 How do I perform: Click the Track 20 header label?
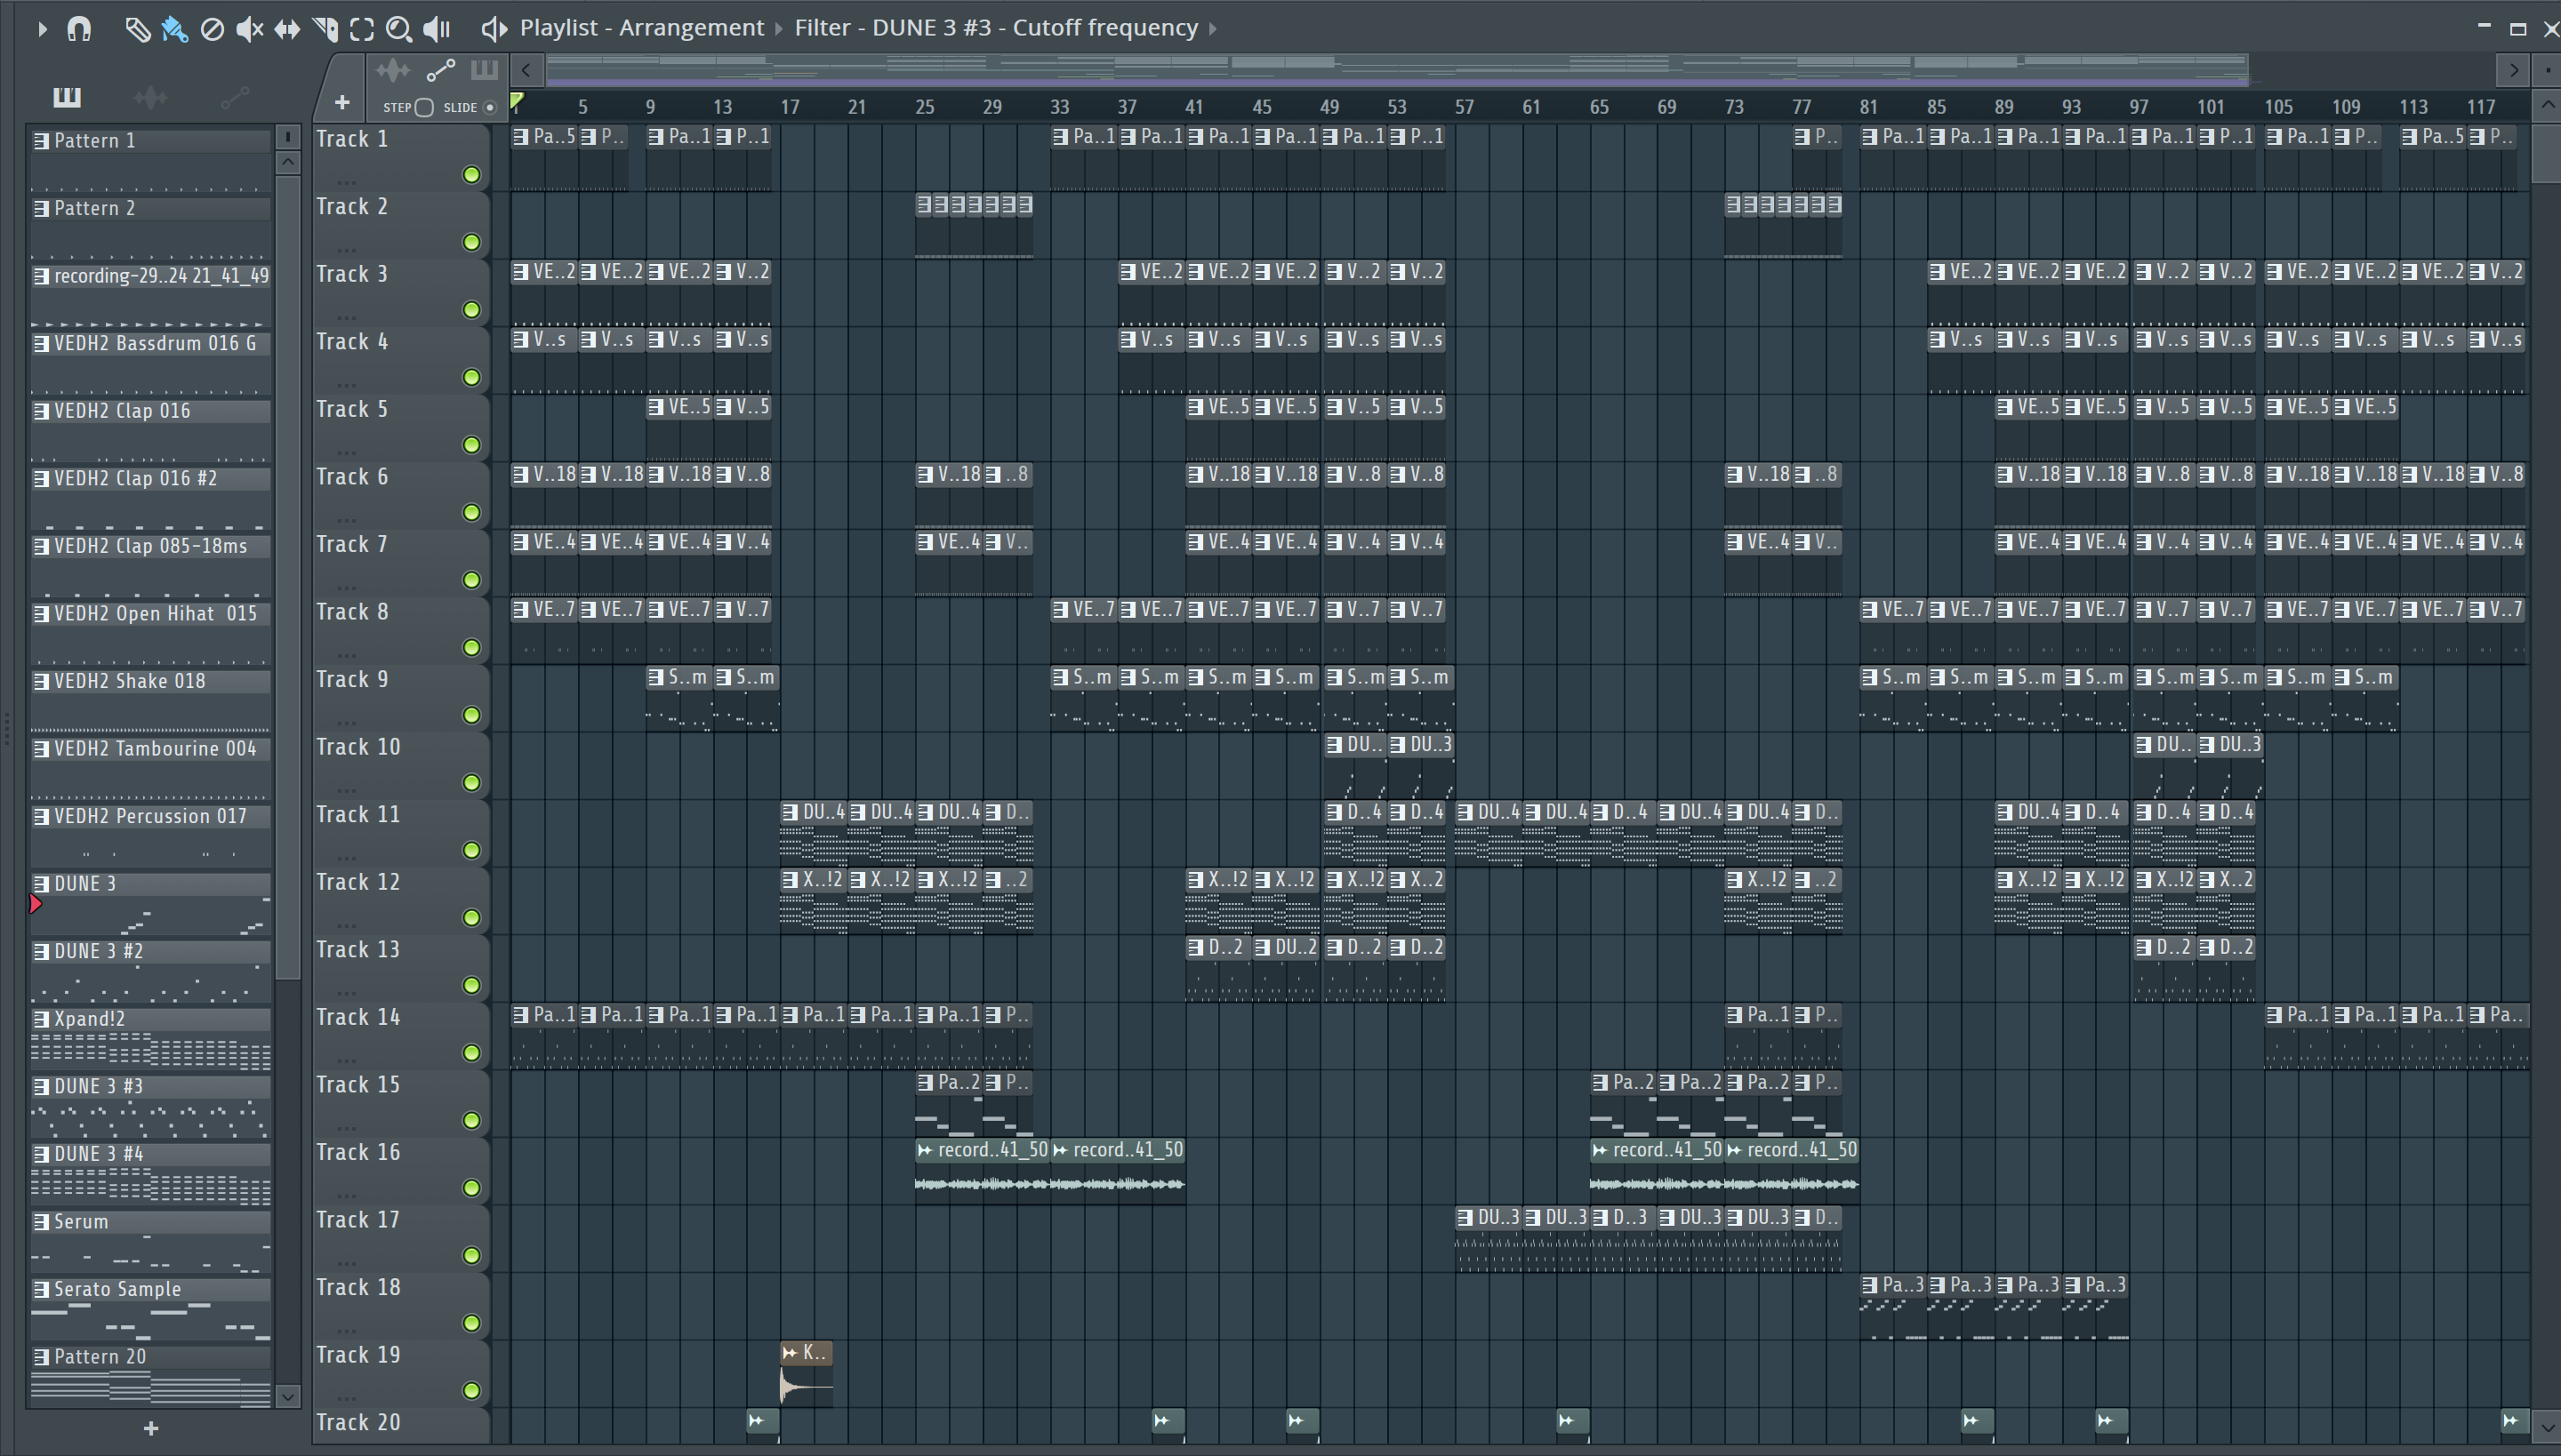coord(358,1422)
